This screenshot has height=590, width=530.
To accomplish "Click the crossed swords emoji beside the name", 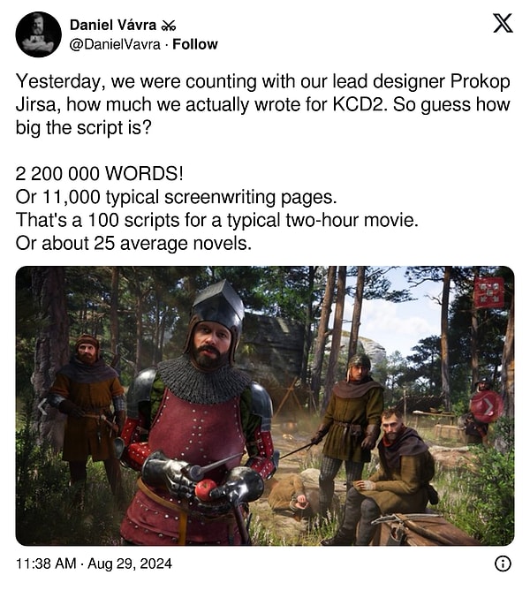I will coord(168,26).
